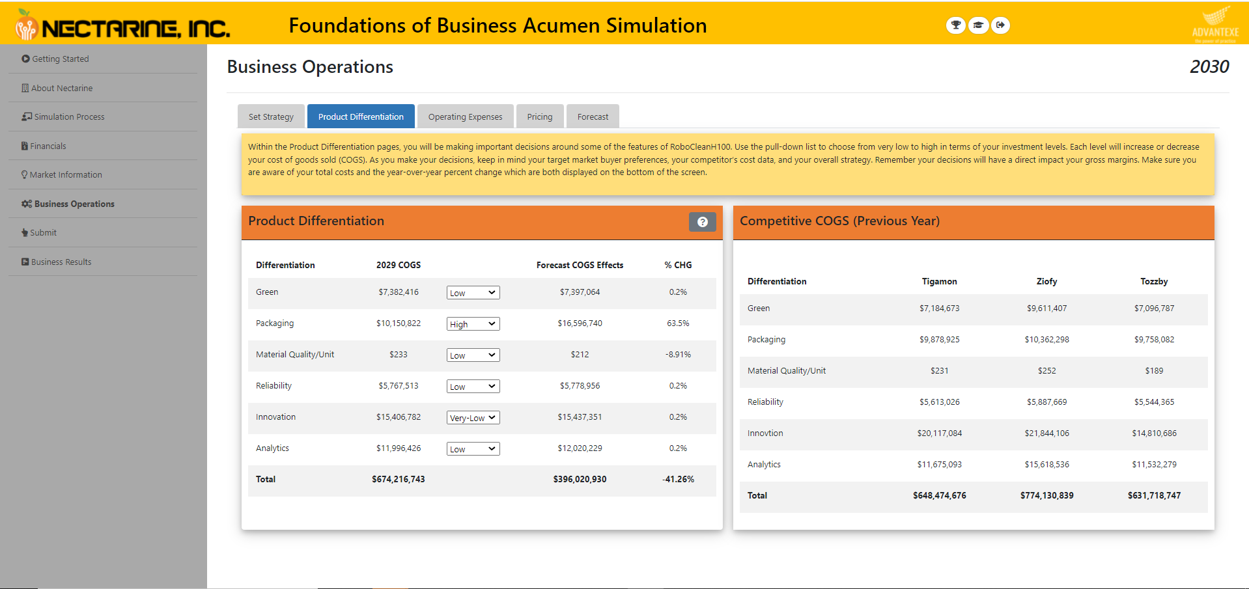1249x589 pixels.
Task: Open the Packaging investment dropdown set to High
Action: coord(473,323)
